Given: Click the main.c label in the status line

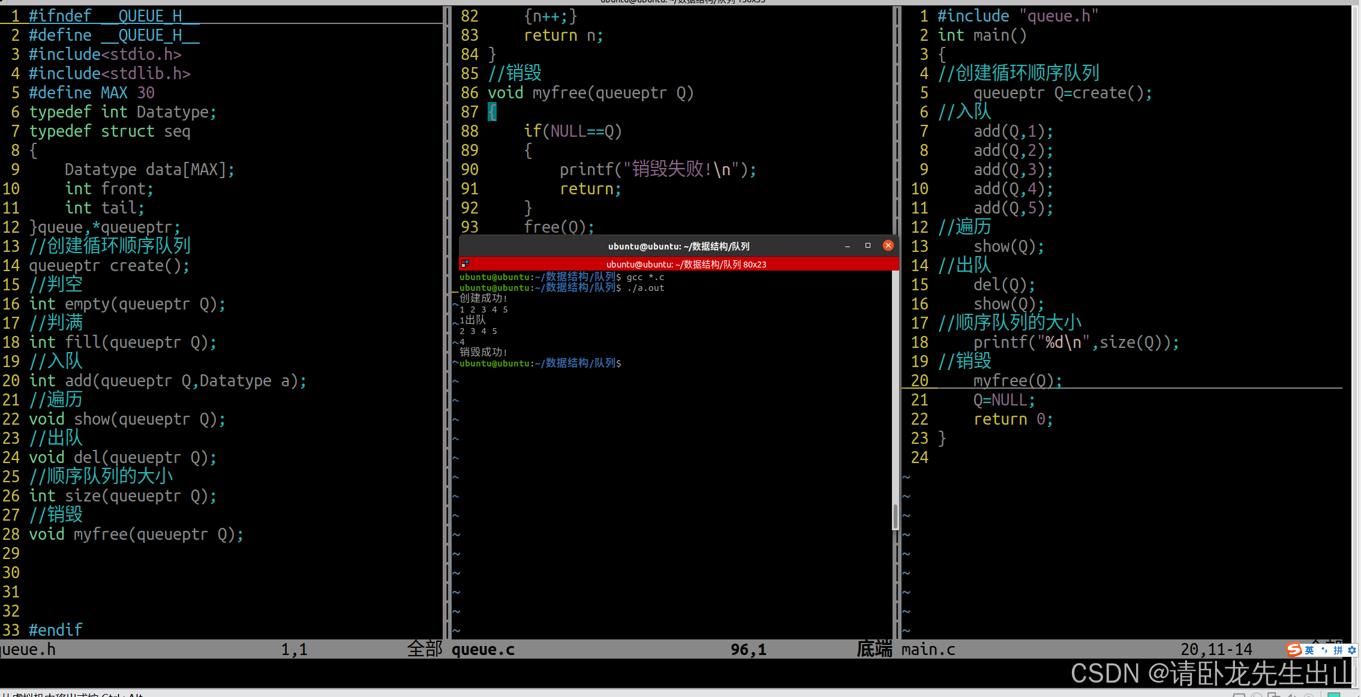Looking at the screenshot, I should click(x=928, y=648).
